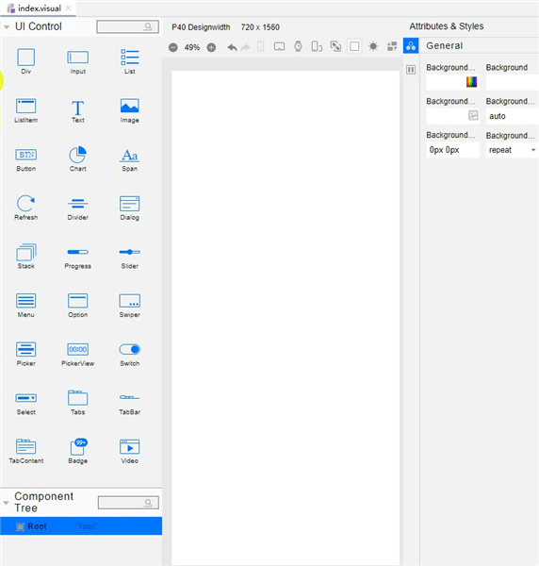Toggle the brightness sun mode icon
The width and height of the screenshot is (539, 566).
(x=373, y=46)
